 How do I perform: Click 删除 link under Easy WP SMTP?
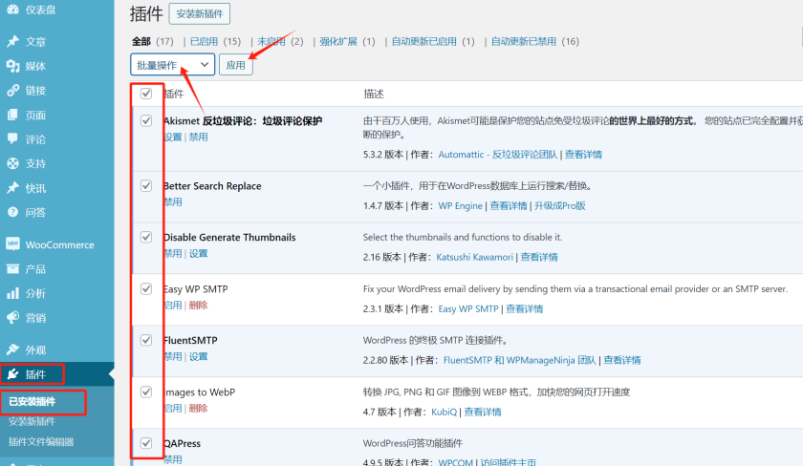pos(198,306)
